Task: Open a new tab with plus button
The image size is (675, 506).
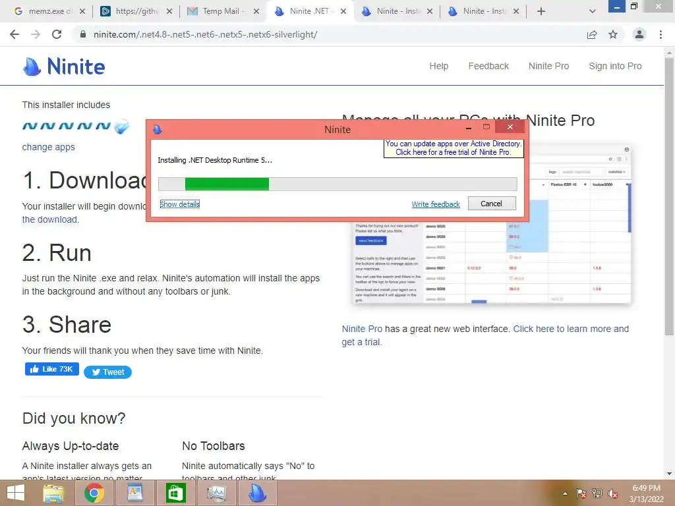Action: 541,11
